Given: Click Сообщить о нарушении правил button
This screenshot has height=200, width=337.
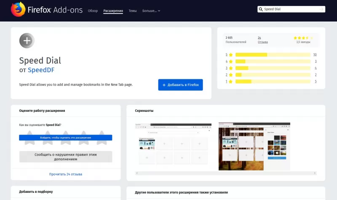Looking at the screenshot, I should [66, 157].
